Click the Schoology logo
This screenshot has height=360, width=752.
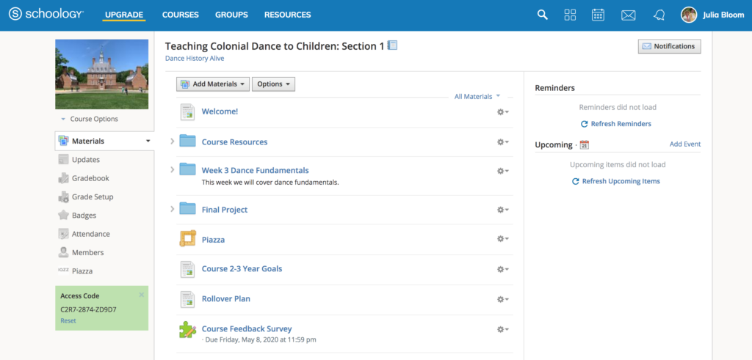(x=46, y=15)
